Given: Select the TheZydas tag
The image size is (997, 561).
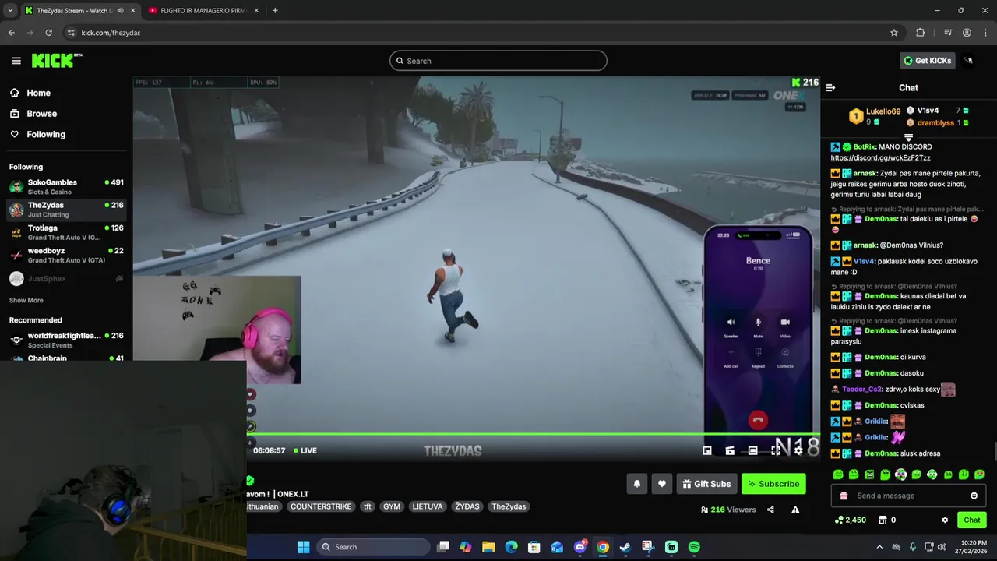Looking at the screenshot, I should point(509,506).
